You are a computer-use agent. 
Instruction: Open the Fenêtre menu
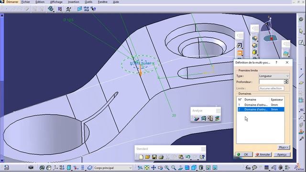pos(102,2)
